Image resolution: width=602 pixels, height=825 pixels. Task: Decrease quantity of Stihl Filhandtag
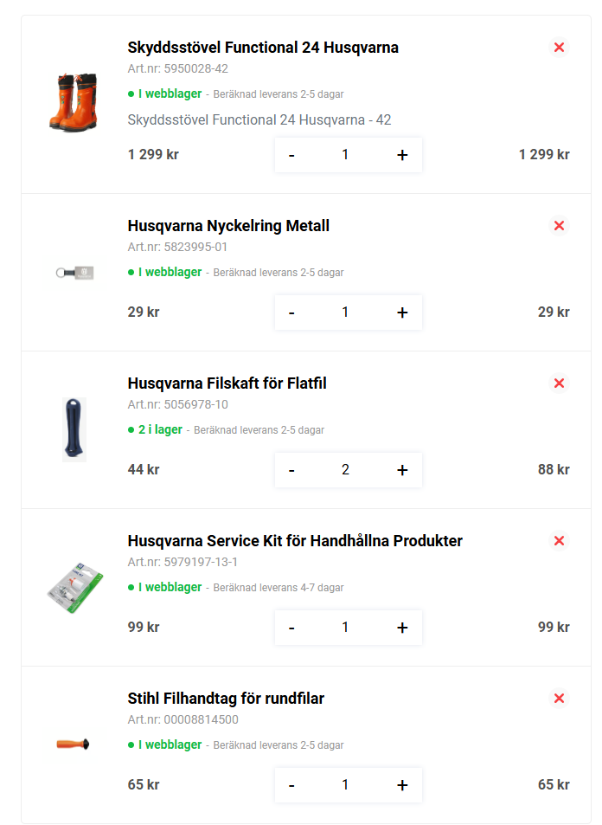(x=292, y=784)
